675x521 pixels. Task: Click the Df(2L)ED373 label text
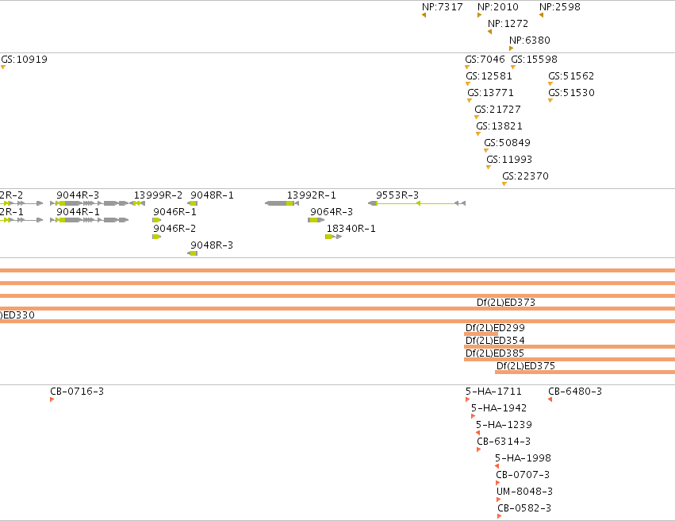coord(506,303)
